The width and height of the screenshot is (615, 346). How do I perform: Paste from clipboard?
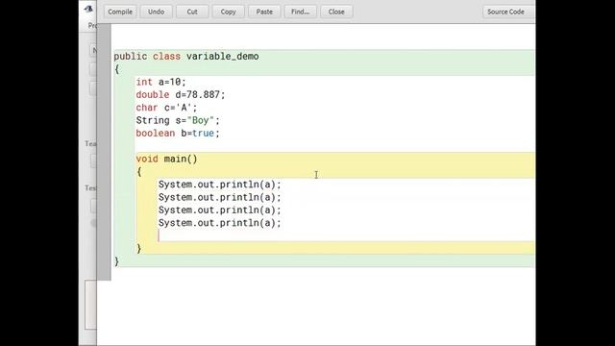[264, 12]
